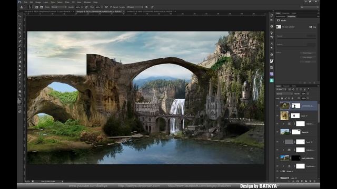The height and width of the screenshot is (189, 337).
Task: Toggle layer filtering switch in Layers panel
Action: (x=309, y=89)
